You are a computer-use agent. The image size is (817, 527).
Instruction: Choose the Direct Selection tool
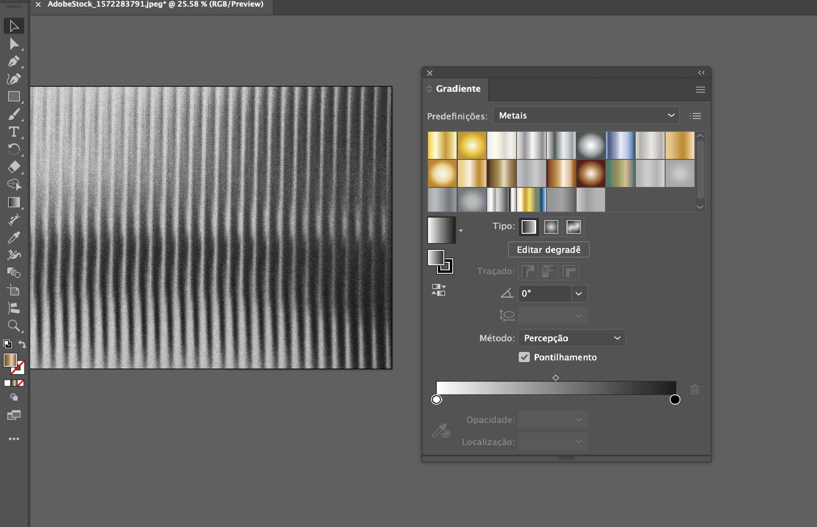click(14, 43)
